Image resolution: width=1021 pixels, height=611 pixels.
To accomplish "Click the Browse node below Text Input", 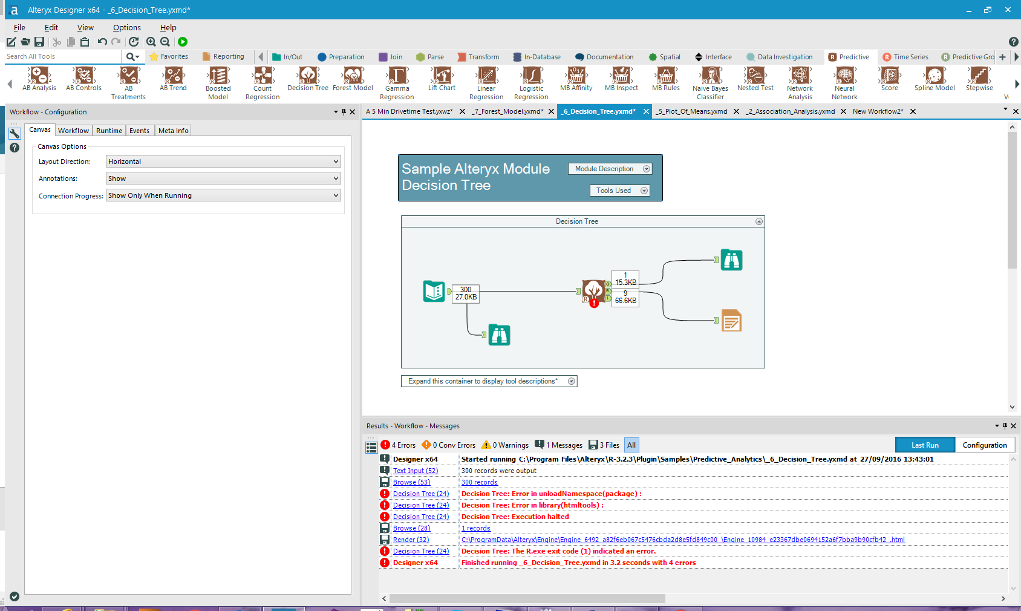I will pos(500,335).
